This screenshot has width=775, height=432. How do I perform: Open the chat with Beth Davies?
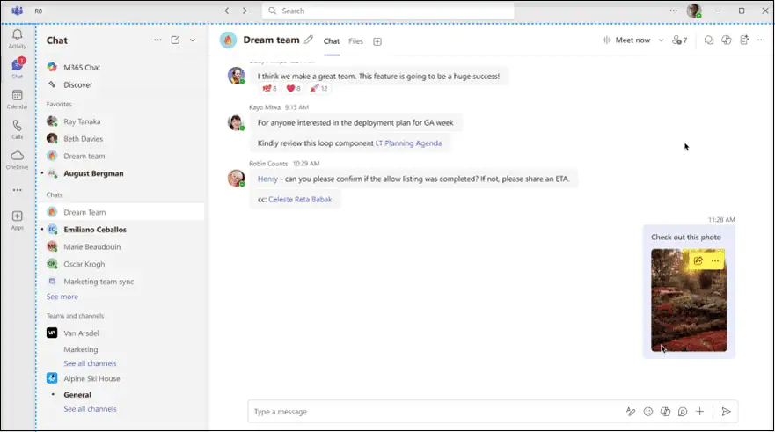[x=83, y=138]
